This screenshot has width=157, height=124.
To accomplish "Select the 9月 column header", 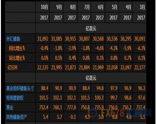I will (x=59, y=7).
